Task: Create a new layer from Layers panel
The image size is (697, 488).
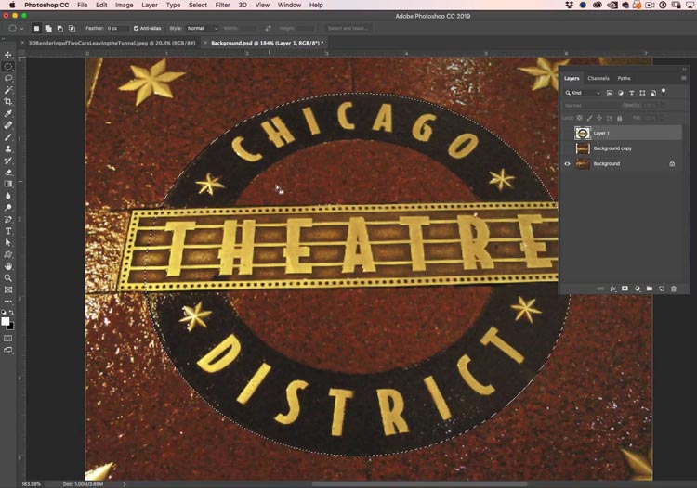Action: point(661,289)
